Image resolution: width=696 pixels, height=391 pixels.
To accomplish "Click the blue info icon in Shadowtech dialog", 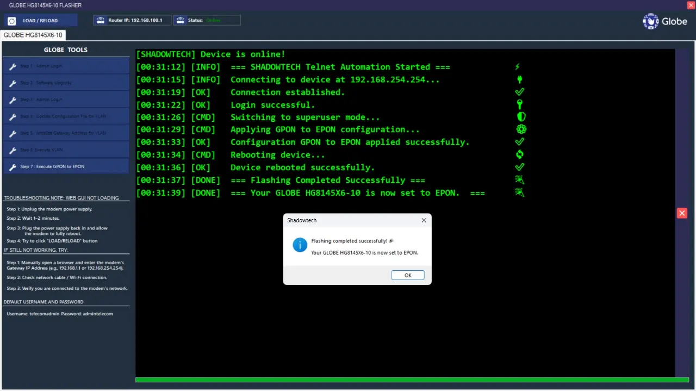I will [x=300, y=245].
